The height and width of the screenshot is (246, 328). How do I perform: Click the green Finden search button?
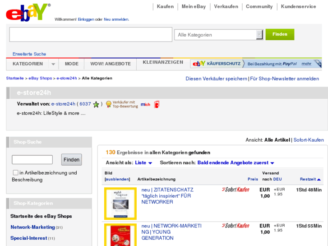(280, 34)
